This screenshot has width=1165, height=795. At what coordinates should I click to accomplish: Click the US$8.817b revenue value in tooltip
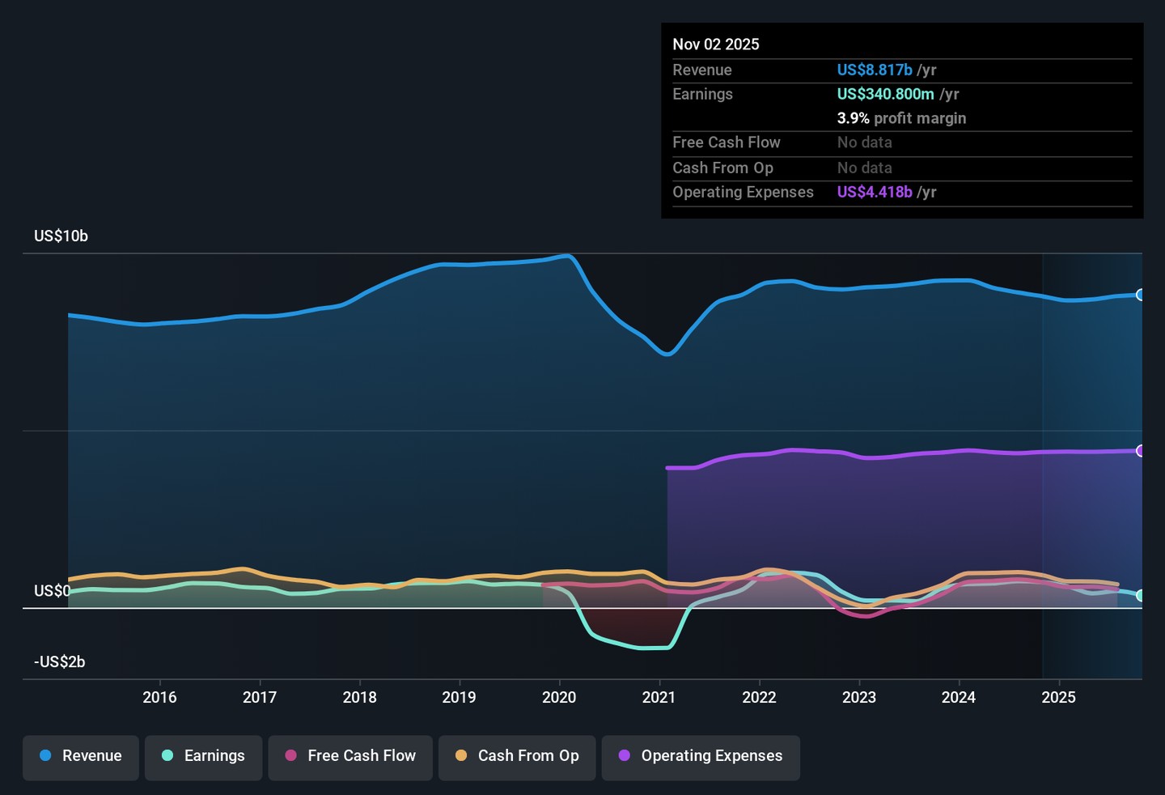tap(875, 70)
